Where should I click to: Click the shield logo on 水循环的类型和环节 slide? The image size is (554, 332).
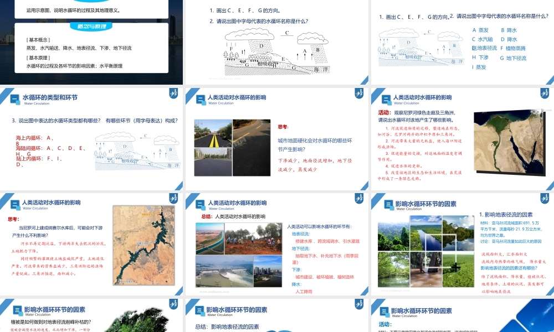coord(173,94)
